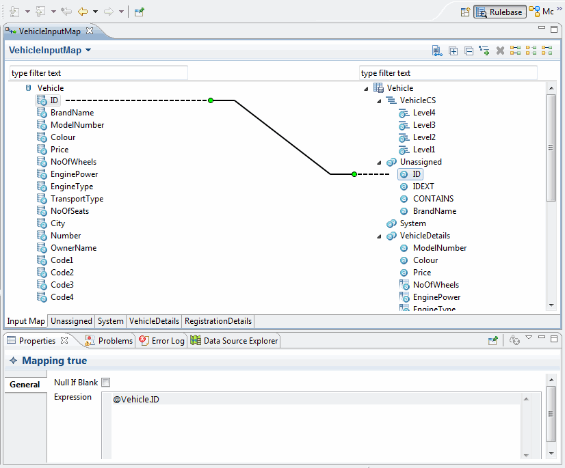Switch to the Rulebase perspective
This screenshot has width=565, height=468.
tap(499, 12)
